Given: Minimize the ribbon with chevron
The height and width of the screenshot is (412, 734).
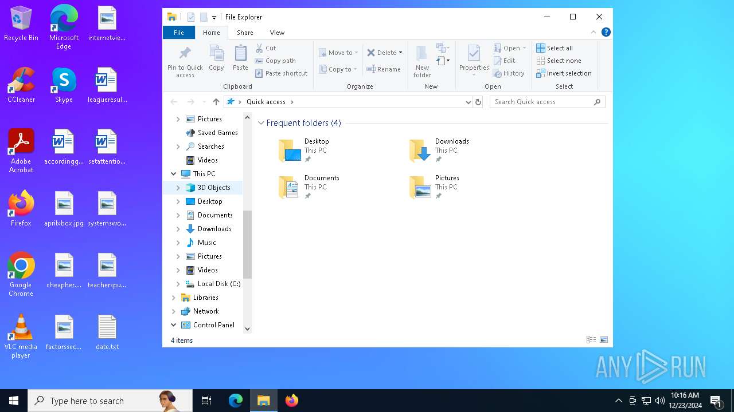Looking at the screenshot, I should [x=594, y=32].
